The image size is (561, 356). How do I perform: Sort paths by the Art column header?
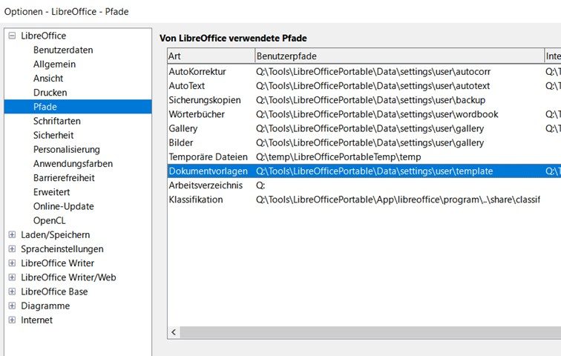click(210, 56)
